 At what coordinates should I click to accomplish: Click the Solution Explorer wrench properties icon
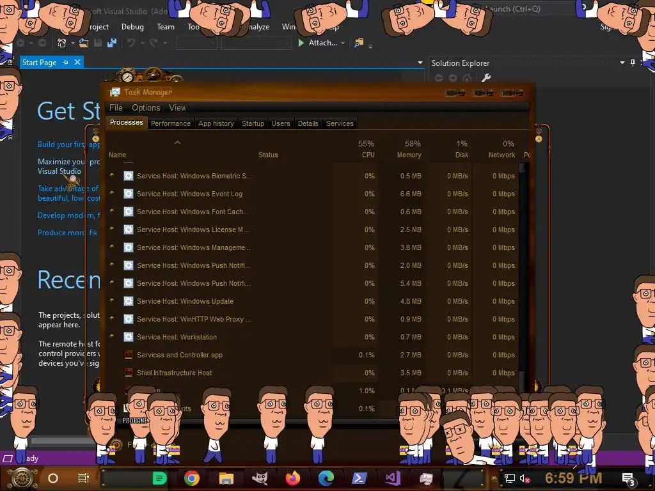[x=486, y=77]
